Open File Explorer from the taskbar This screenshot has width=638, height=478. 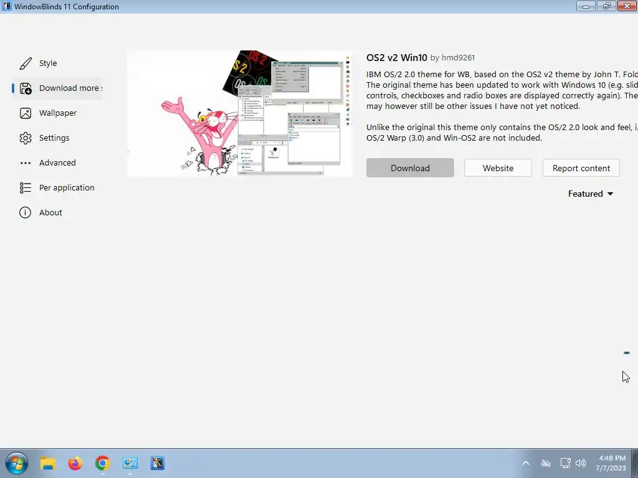(47, 463)
